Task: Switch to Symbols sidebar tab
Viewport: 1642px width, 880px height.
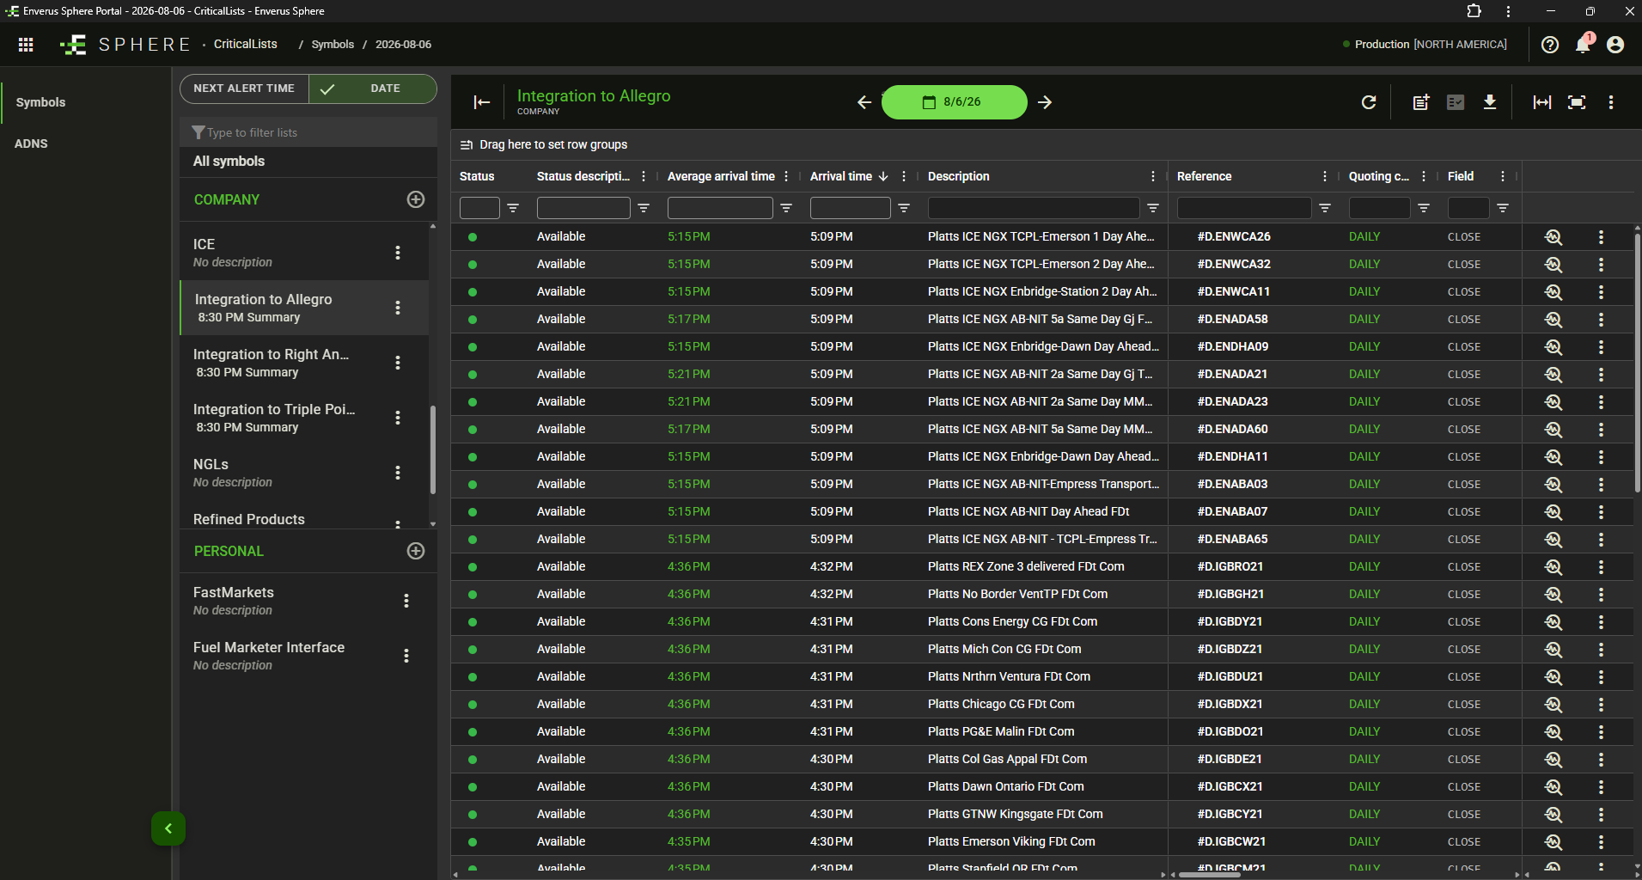Action: pos(40,102)
